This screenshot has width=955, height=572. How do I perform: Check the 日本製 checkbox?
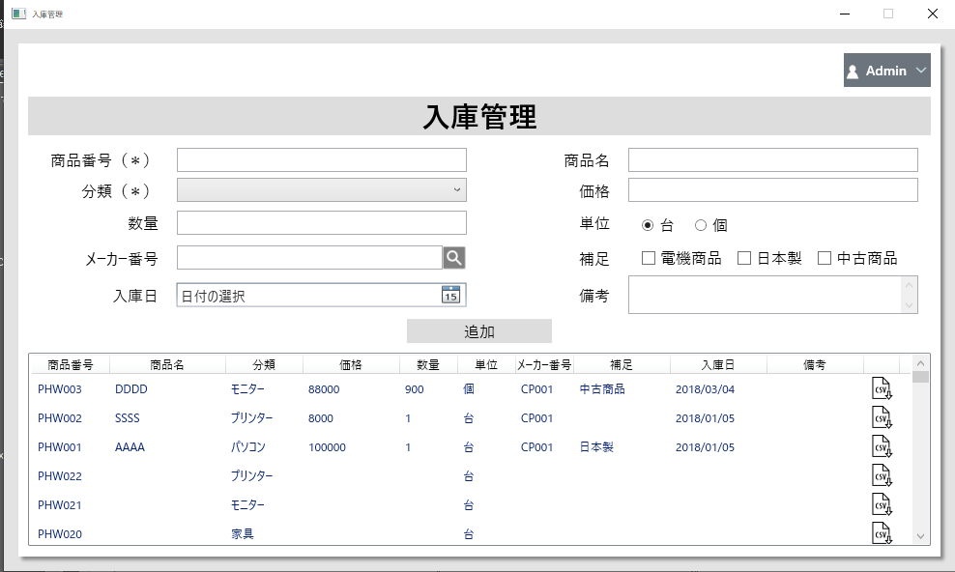tap(743, 258)
